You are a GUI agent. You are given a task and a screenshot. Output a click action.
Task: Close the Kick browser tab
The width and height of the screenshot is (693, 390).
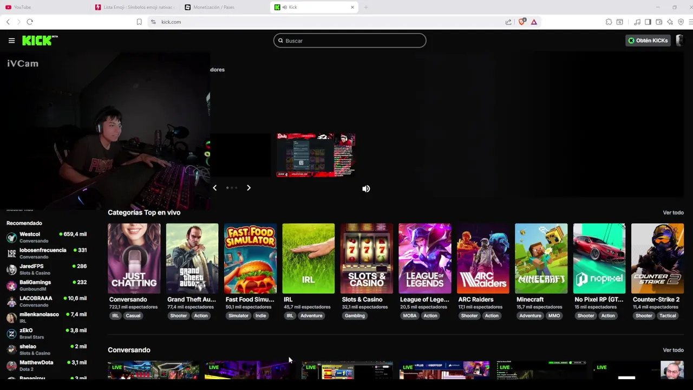[352, 7]
